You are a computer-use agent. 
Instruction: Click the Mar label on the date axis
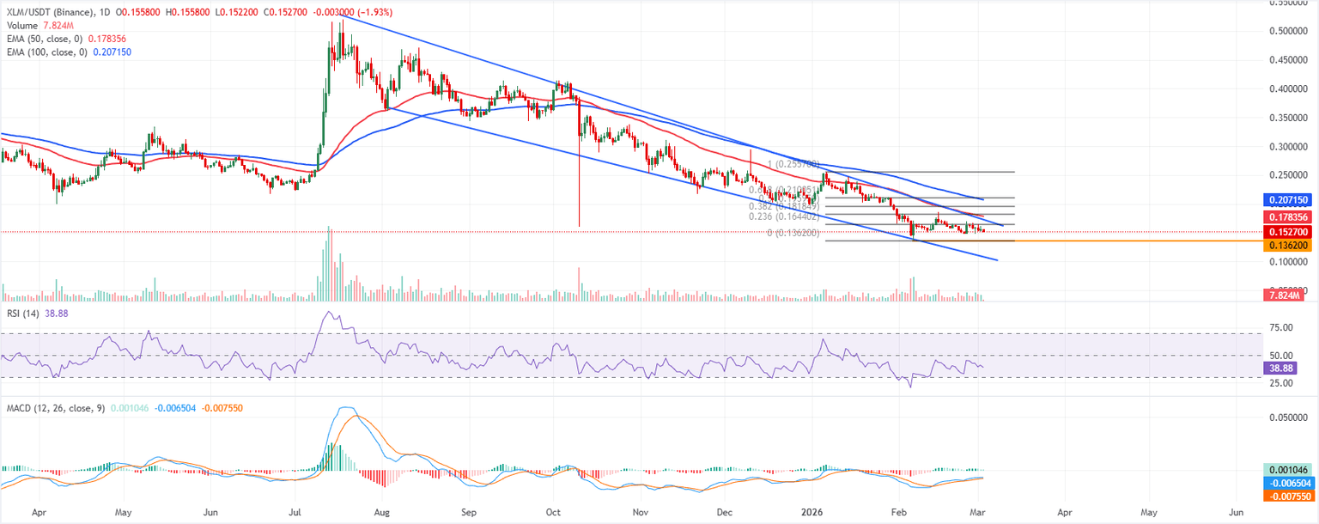(977, 512)
